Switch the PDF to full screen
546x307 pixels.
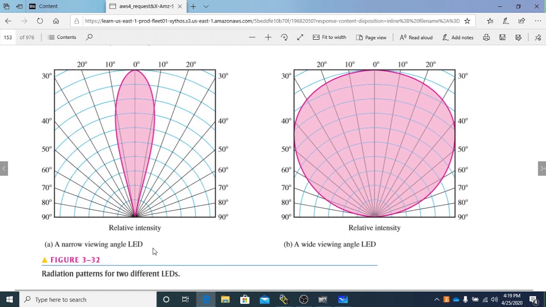tap(300, 38)
